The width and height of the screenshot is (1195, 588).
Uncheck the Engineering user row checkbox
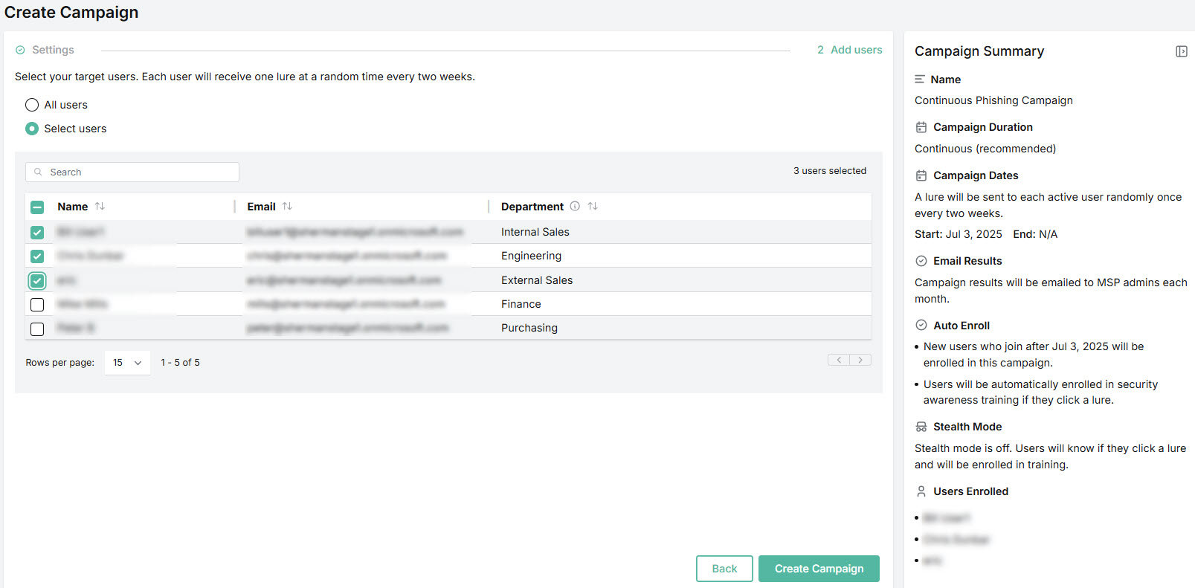[37, 256]
